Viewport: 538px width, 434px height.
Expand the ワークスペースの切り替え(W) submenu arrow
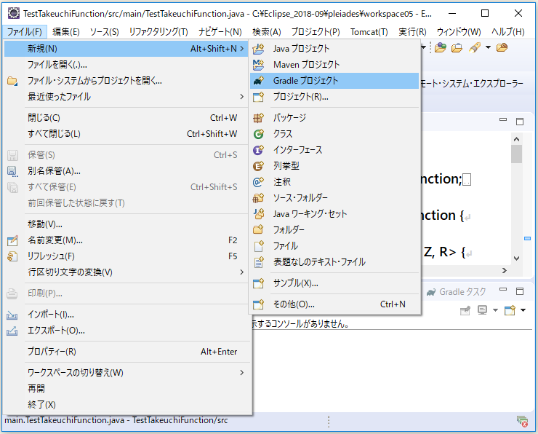point(242,373)
